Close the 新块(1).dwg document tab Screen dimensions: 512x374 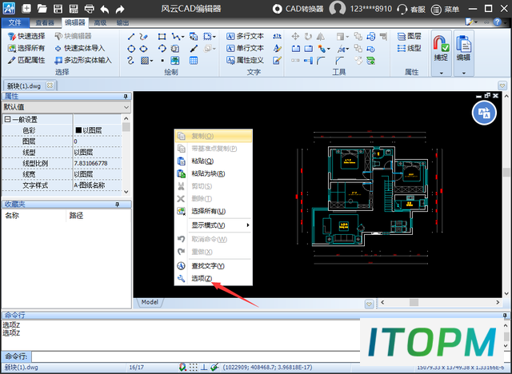[x=50, y=86]
